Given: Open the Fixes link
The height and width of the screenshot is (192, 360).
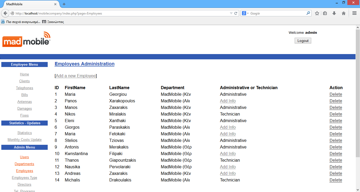Looking at the screenshot, I should 25,116.
